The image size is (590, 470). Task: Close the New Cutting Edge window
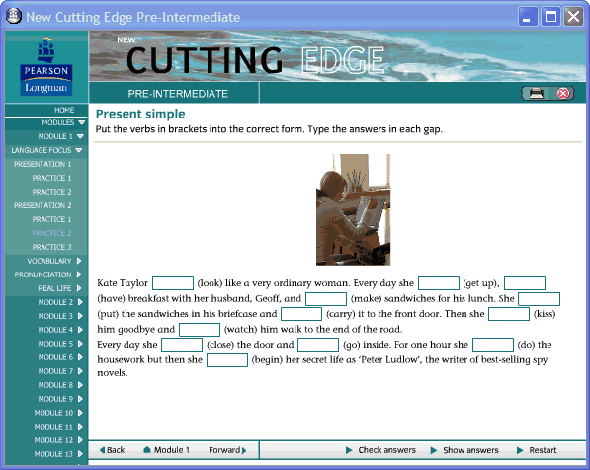[x=574, y=17]
